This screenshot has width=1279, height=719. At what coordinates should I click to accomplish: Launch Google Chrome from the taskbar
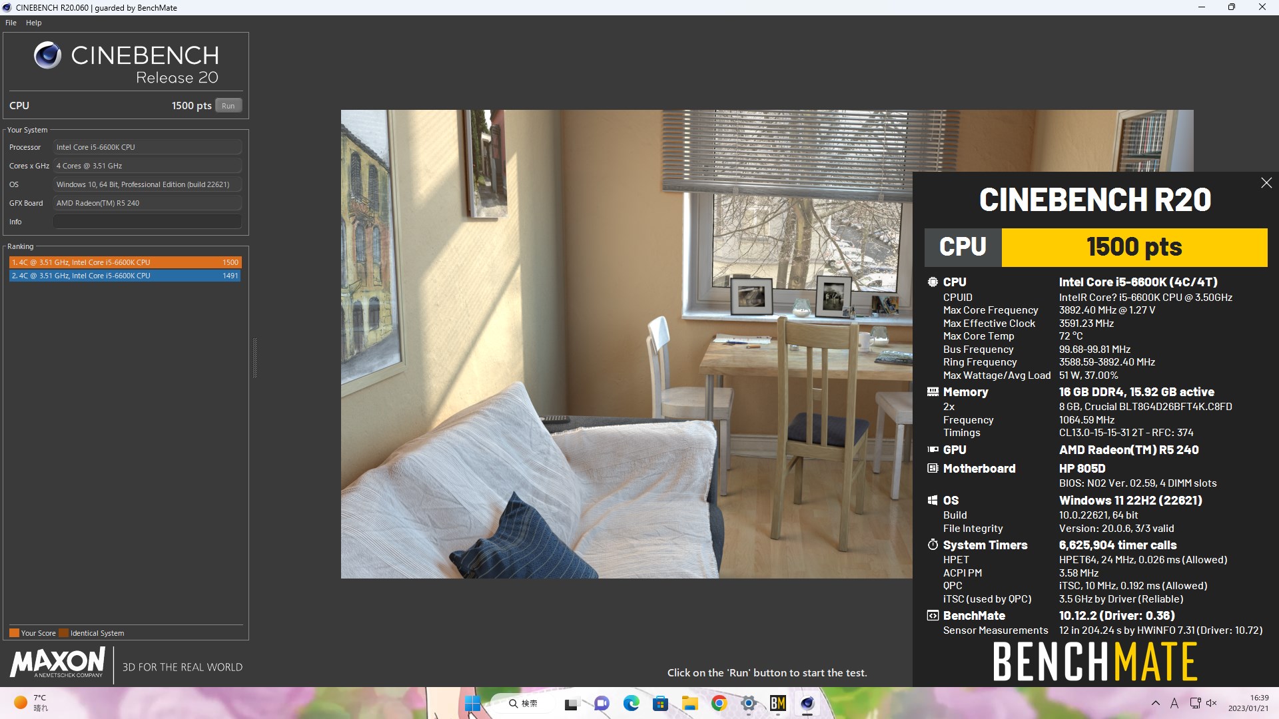tap(719, 704)
